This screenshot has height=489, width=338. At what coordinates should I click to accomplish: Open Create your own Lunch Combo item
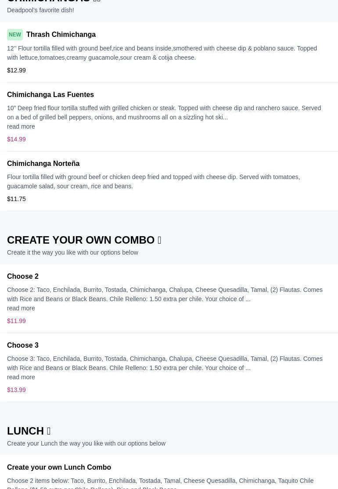(x=59, y=467)
